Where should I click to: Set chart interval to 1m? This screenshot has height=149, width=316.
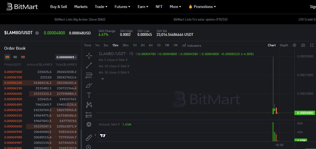[x=97, y=45]
